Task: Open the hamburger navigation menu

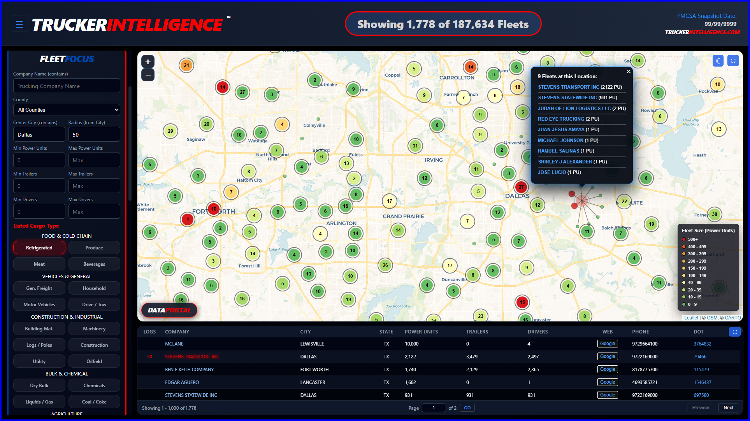Action: click(x=19, y=24)
